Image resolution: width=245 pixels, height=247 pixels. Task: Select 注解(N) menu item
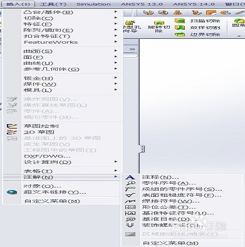pos(62,177)
